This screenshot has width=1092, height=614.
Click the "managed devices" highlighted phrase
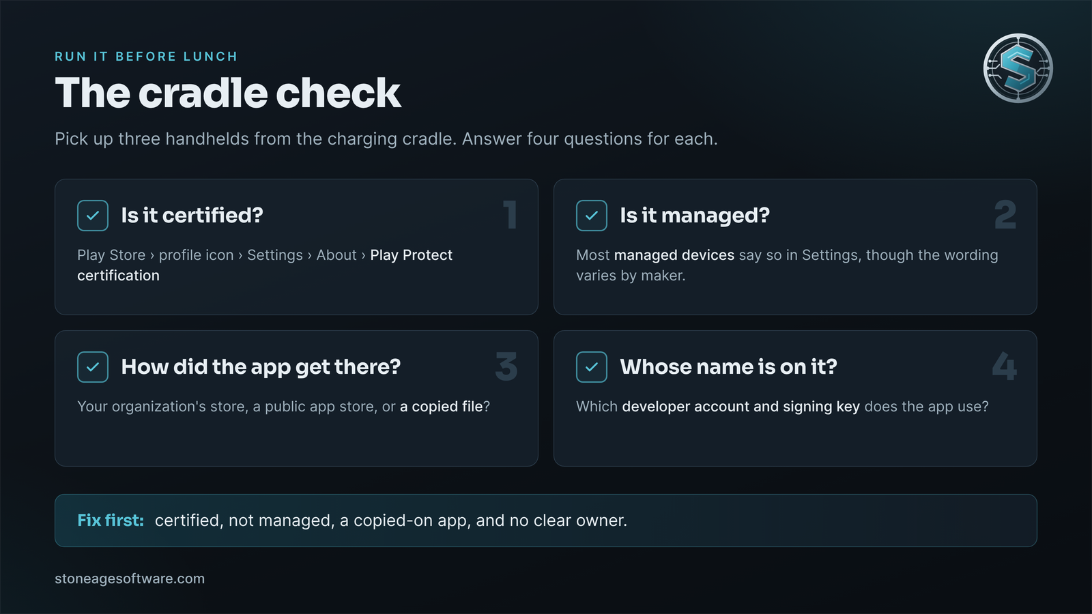tap(674, 255)
